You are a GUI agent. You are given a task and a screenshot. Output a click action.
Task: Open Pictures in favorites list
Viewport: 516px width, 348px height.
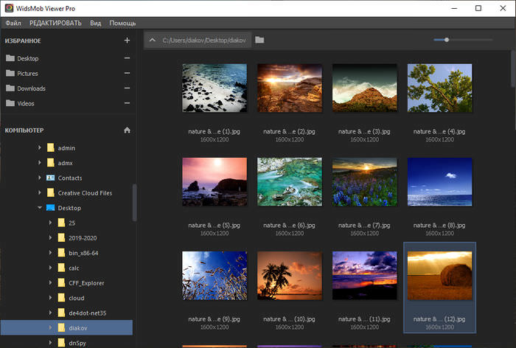27,74
